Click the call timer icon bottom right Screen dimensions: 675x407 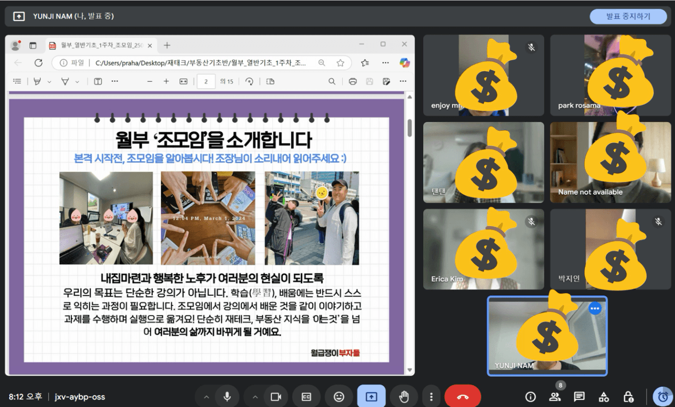pyautogui.click(x=663, y=397)
